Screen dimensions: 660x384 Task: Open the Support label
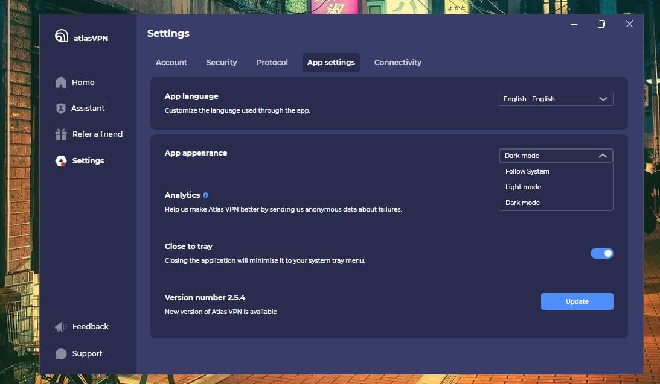coord(87,354)
